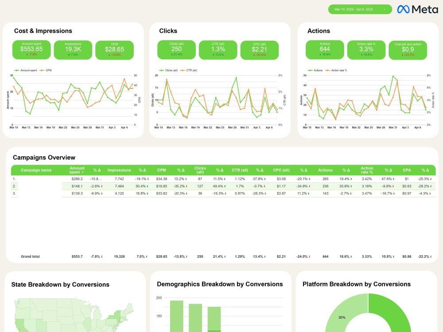
Task: Click the Platform Breakdown by Conversions title
Action: tap(357, 284)
